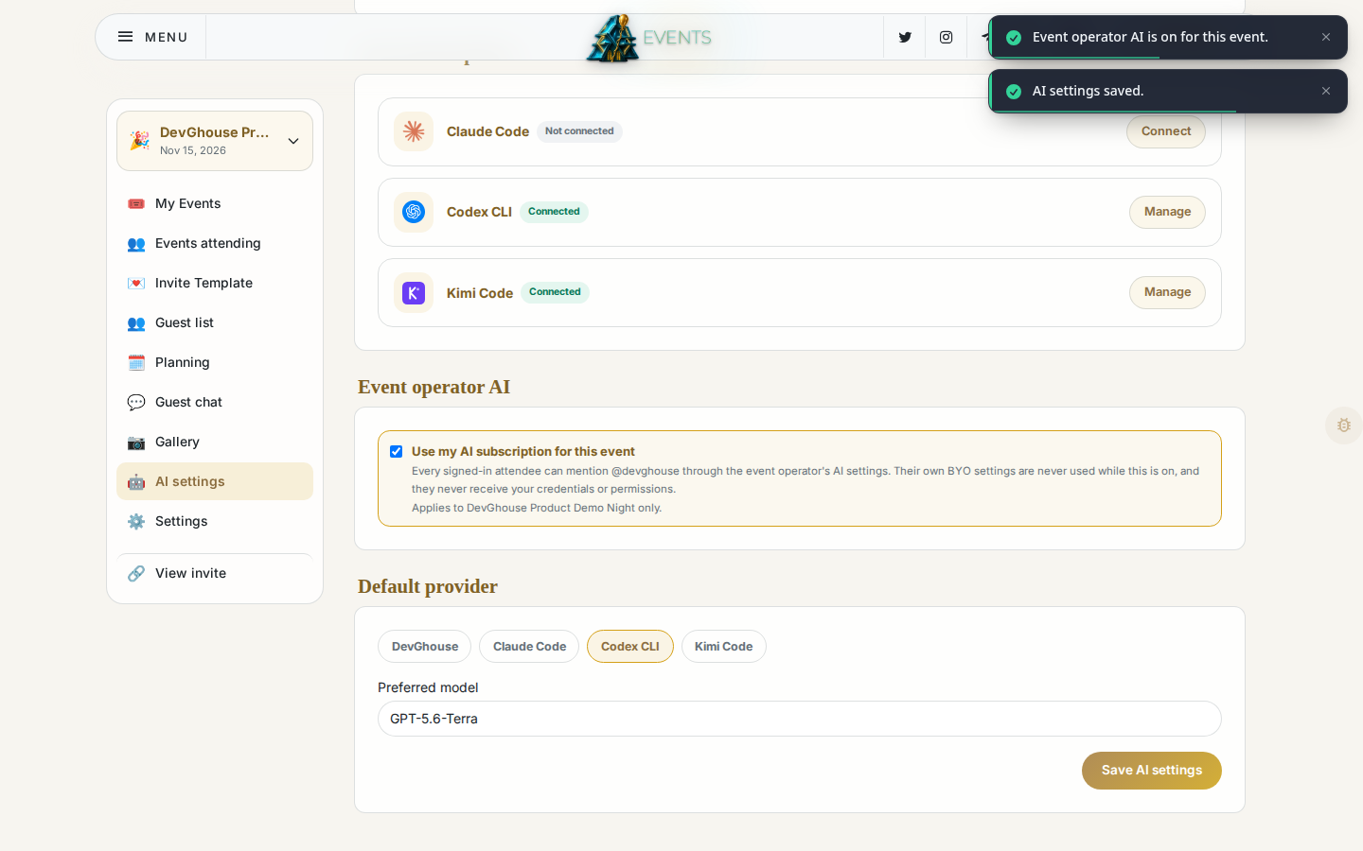Click the Events logo in header

coord(648,38)
